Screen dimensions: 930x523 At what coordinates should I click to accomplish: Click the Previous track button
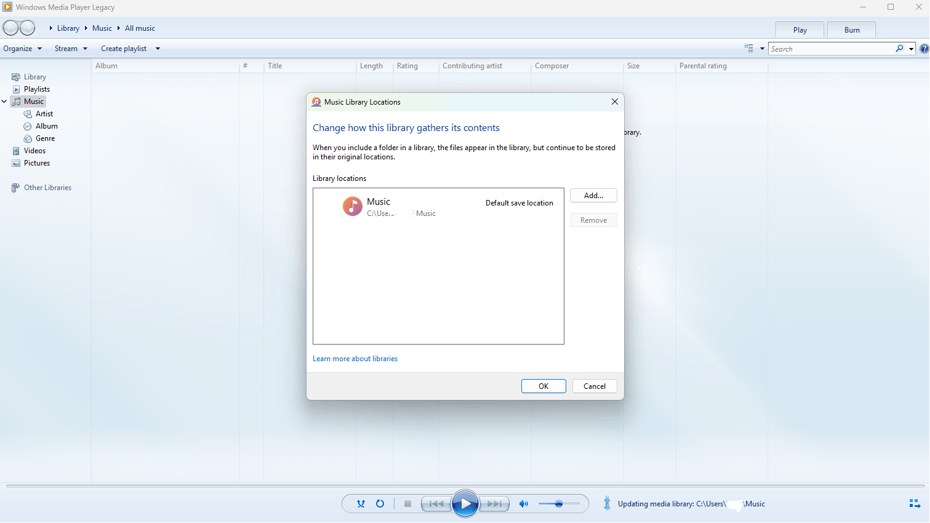pos(436,504)
